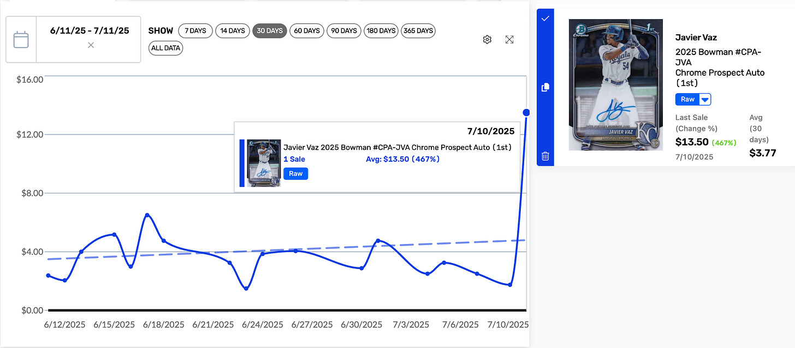Open the calendar date picker icon
This screenshot has width=795, height=348.
21,40
